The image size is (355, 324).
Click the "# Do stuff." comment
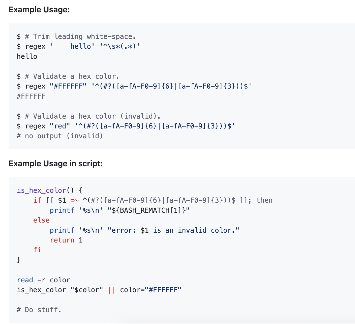click(39, 310)
